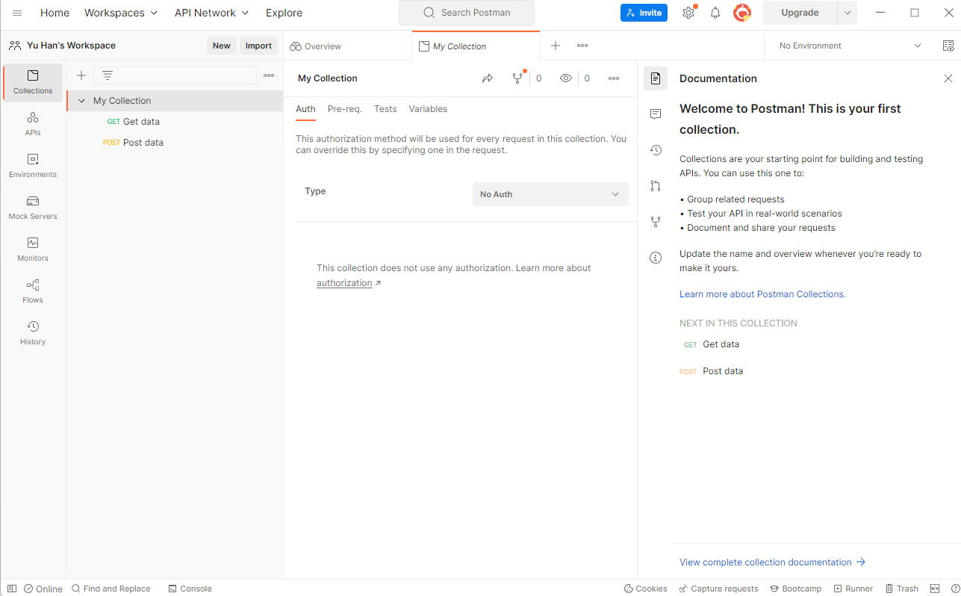The height and width of the screenshot is (596, 961).
Task: Toggle Watch collection eye icon
Action: tap(566, 78)
